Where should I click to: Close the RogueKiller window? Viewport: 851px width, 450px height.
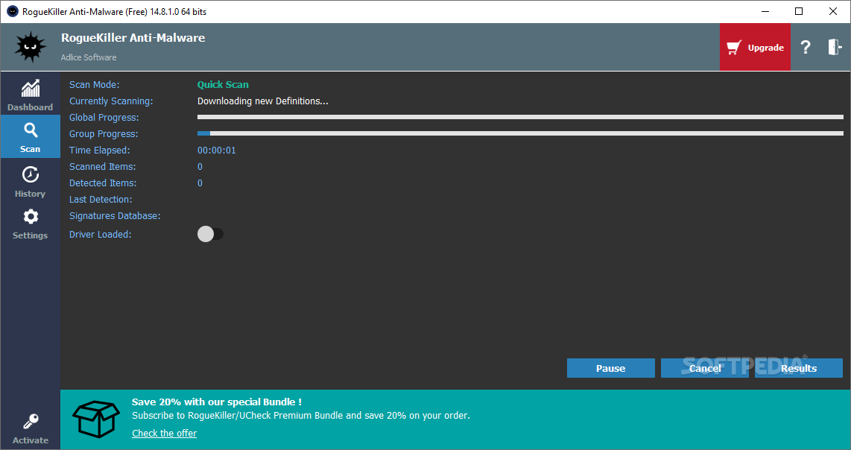(833, 11)
